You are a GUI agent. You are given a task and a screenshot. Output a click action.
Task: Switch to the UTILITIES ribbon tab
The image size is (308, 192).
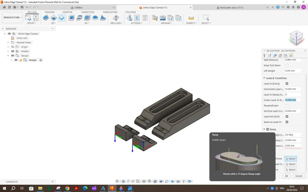[x=131, y=12]
